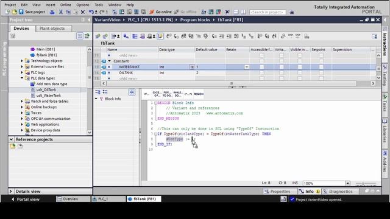The image size is (390, 219).
Task: Open the Online menu
Action: [66, 5]
